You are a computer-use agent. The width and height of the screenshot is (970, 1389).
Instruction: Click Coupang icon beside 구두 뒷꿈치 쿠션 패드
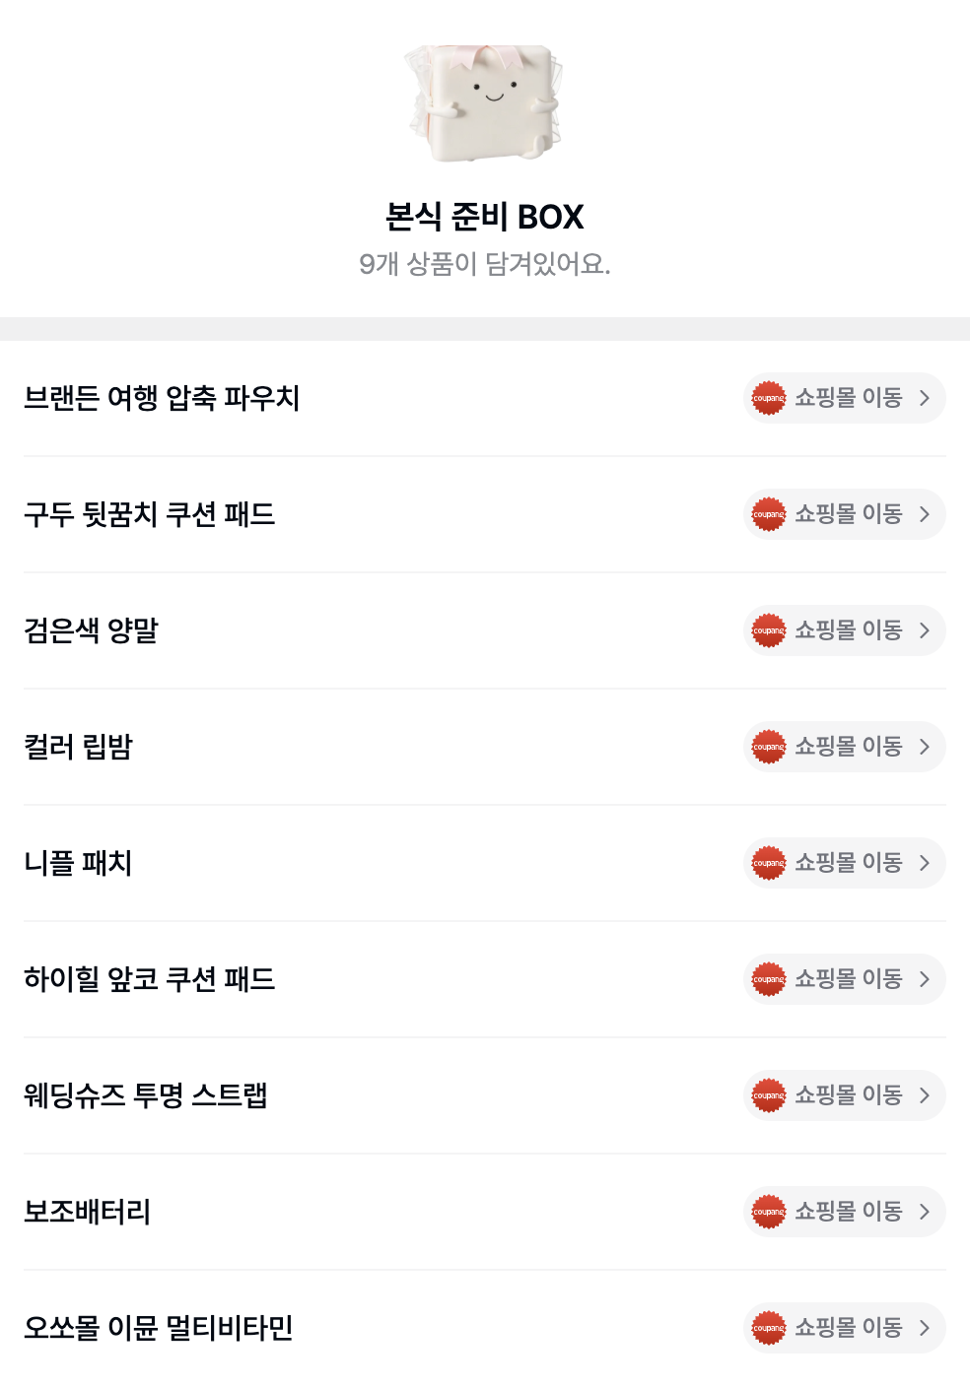coord(768,514)
